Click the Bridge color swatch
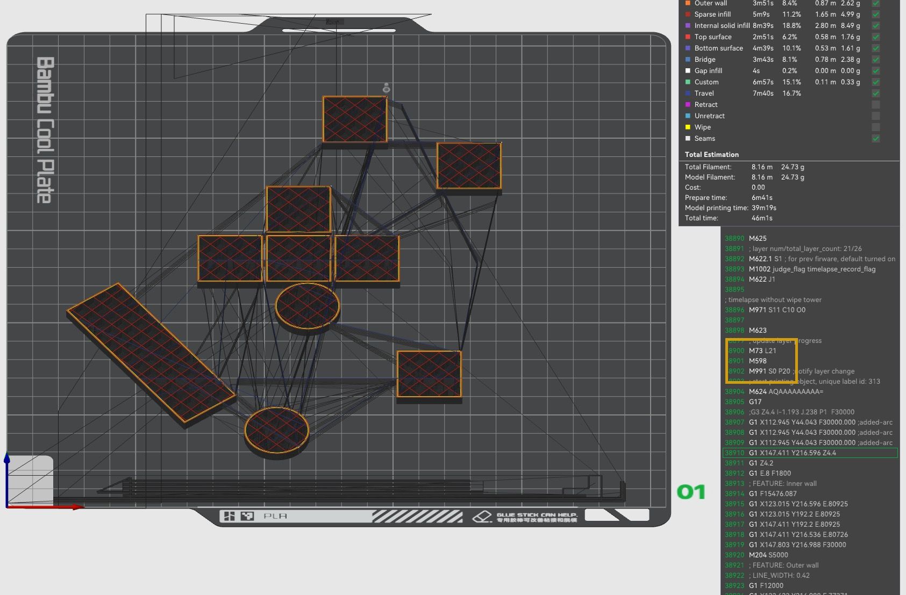This screenshot has width=906, height=595. [x=688, y=60]
